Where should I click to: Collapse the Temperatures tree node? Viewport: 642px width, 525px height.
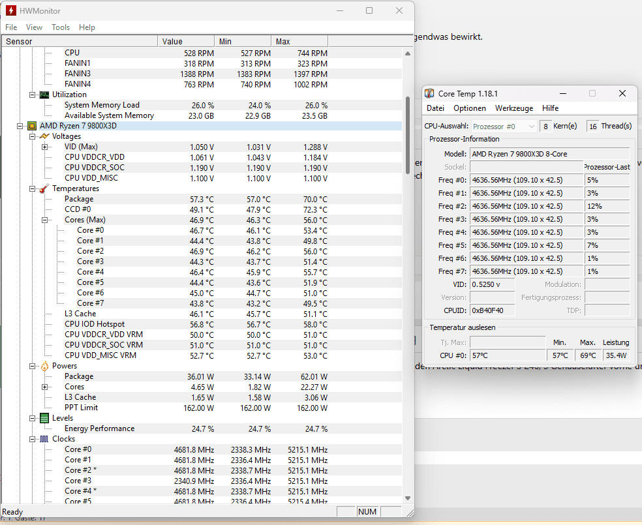(x=33, y=188)
